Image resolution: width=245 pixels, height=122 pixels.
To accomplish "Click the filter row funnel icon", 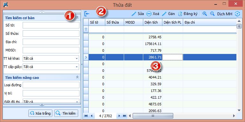I will point(86,29).
